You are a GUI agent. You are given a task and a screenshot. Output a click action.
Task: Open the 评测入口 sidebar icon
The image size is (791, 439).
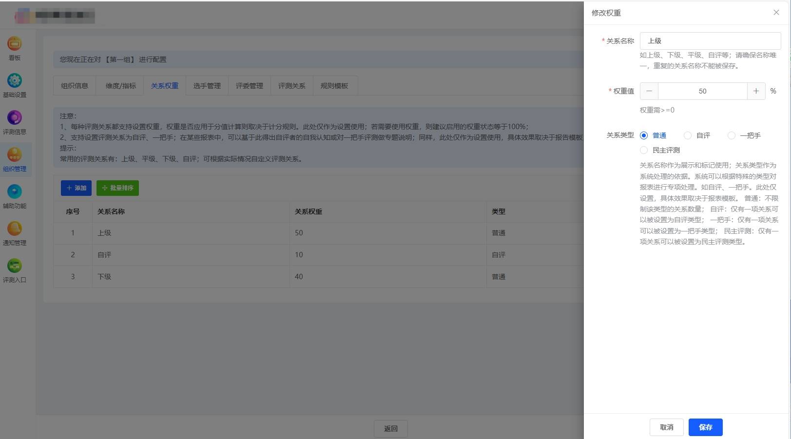[x=15, y=266]
